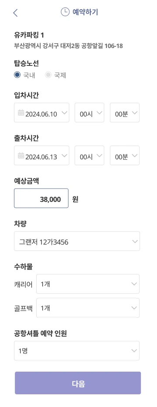Viewport: 157px width, 407px height.
Task: Expand the 차량 dropdown 그랜저 12가3456
Action: 77,241
